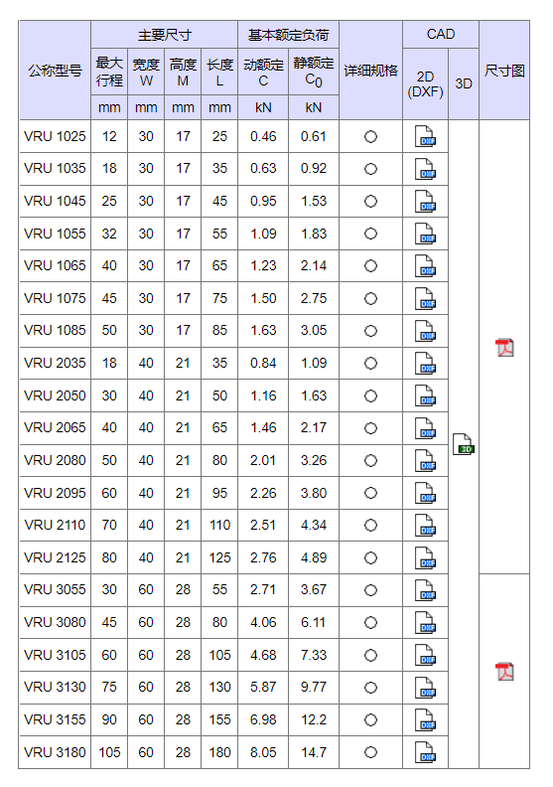The image size is (553, 787).
Task: Open the lower PDF dimension drawing icon
Action: coord(504,672)
